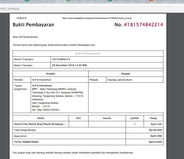
Task: Open the Stretch Film Plastik Wrap product name
Action: click(40, 124)
